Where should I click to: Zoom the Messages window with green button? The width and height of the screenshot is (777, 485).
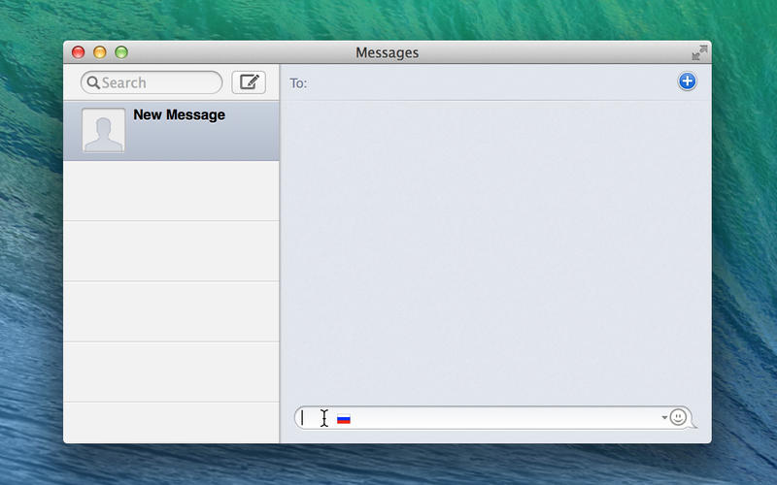(121, 52)
